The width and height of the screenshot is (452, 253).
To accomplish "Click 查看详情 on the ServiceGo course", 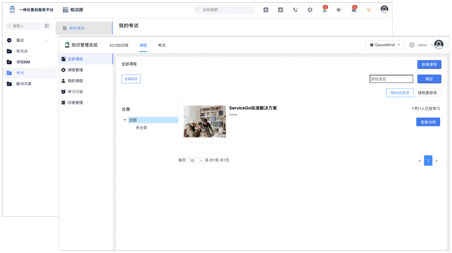I will pyautogui.click(x=428, y=122).
